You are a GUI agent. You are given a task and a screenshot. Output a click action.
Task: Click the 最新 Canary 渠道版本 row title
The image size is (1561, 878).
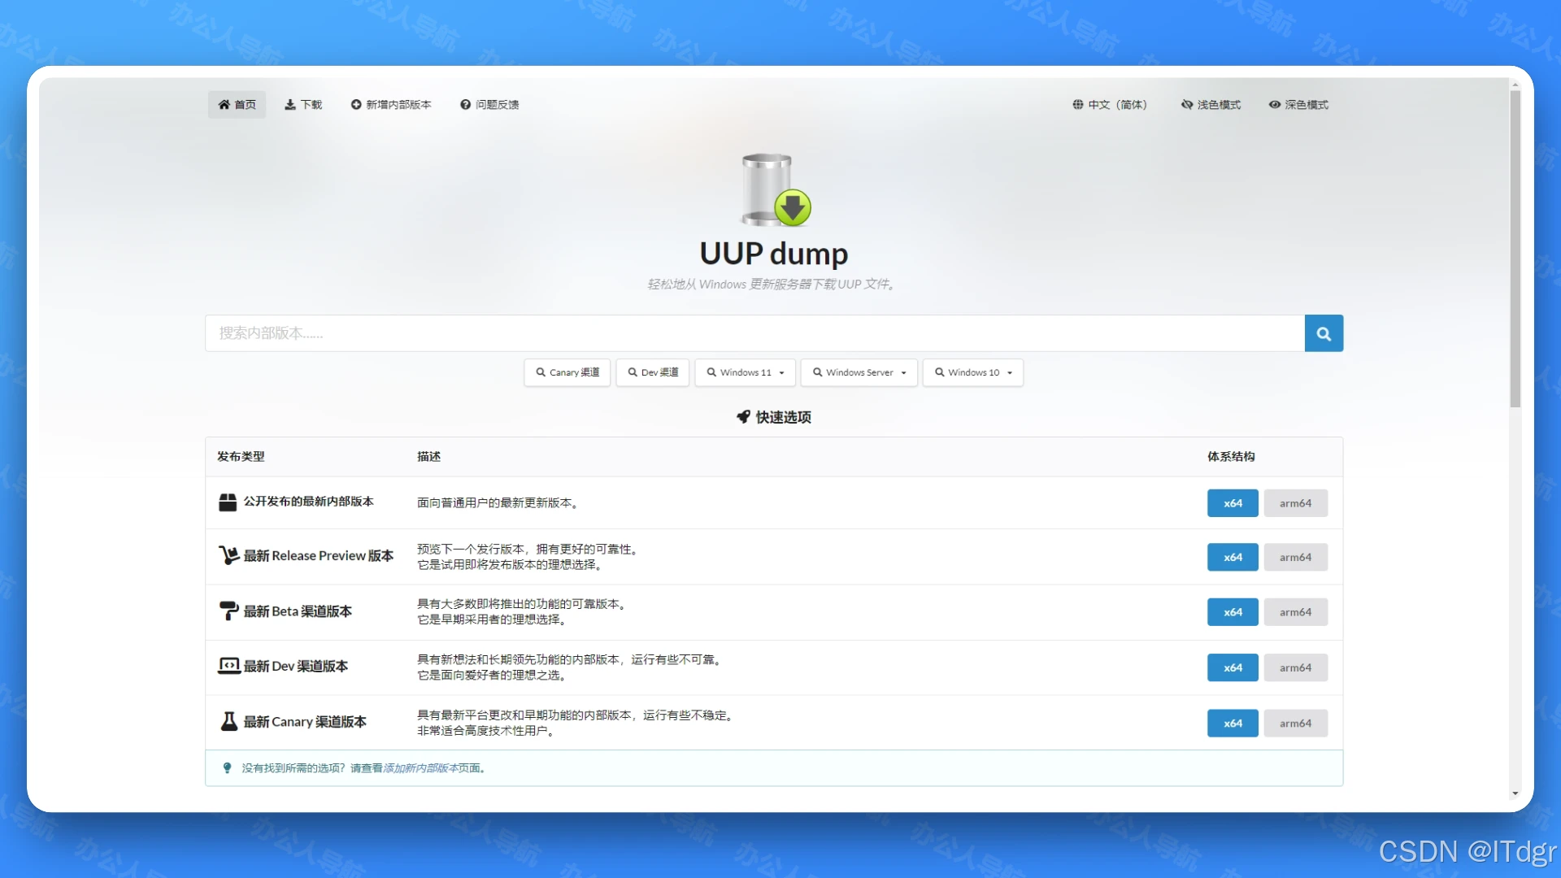click(x=305, y=721)
